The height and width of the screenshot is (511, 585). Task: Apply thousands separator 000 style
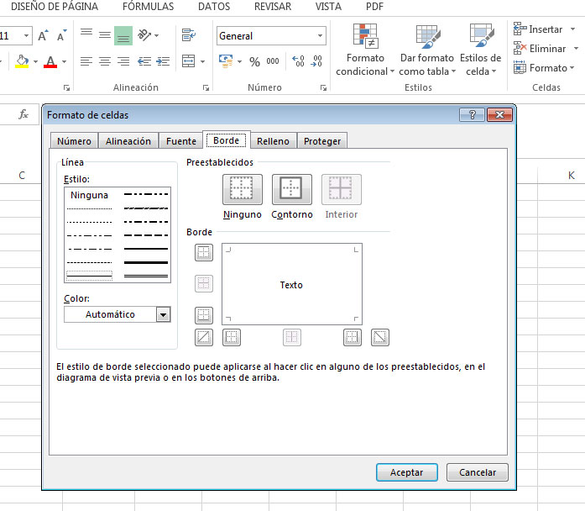click(273, 61)
